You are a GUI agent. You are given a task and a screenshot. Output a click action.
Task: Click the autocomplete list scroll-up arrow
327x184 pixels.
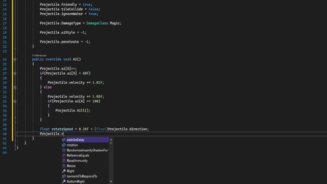111,140
